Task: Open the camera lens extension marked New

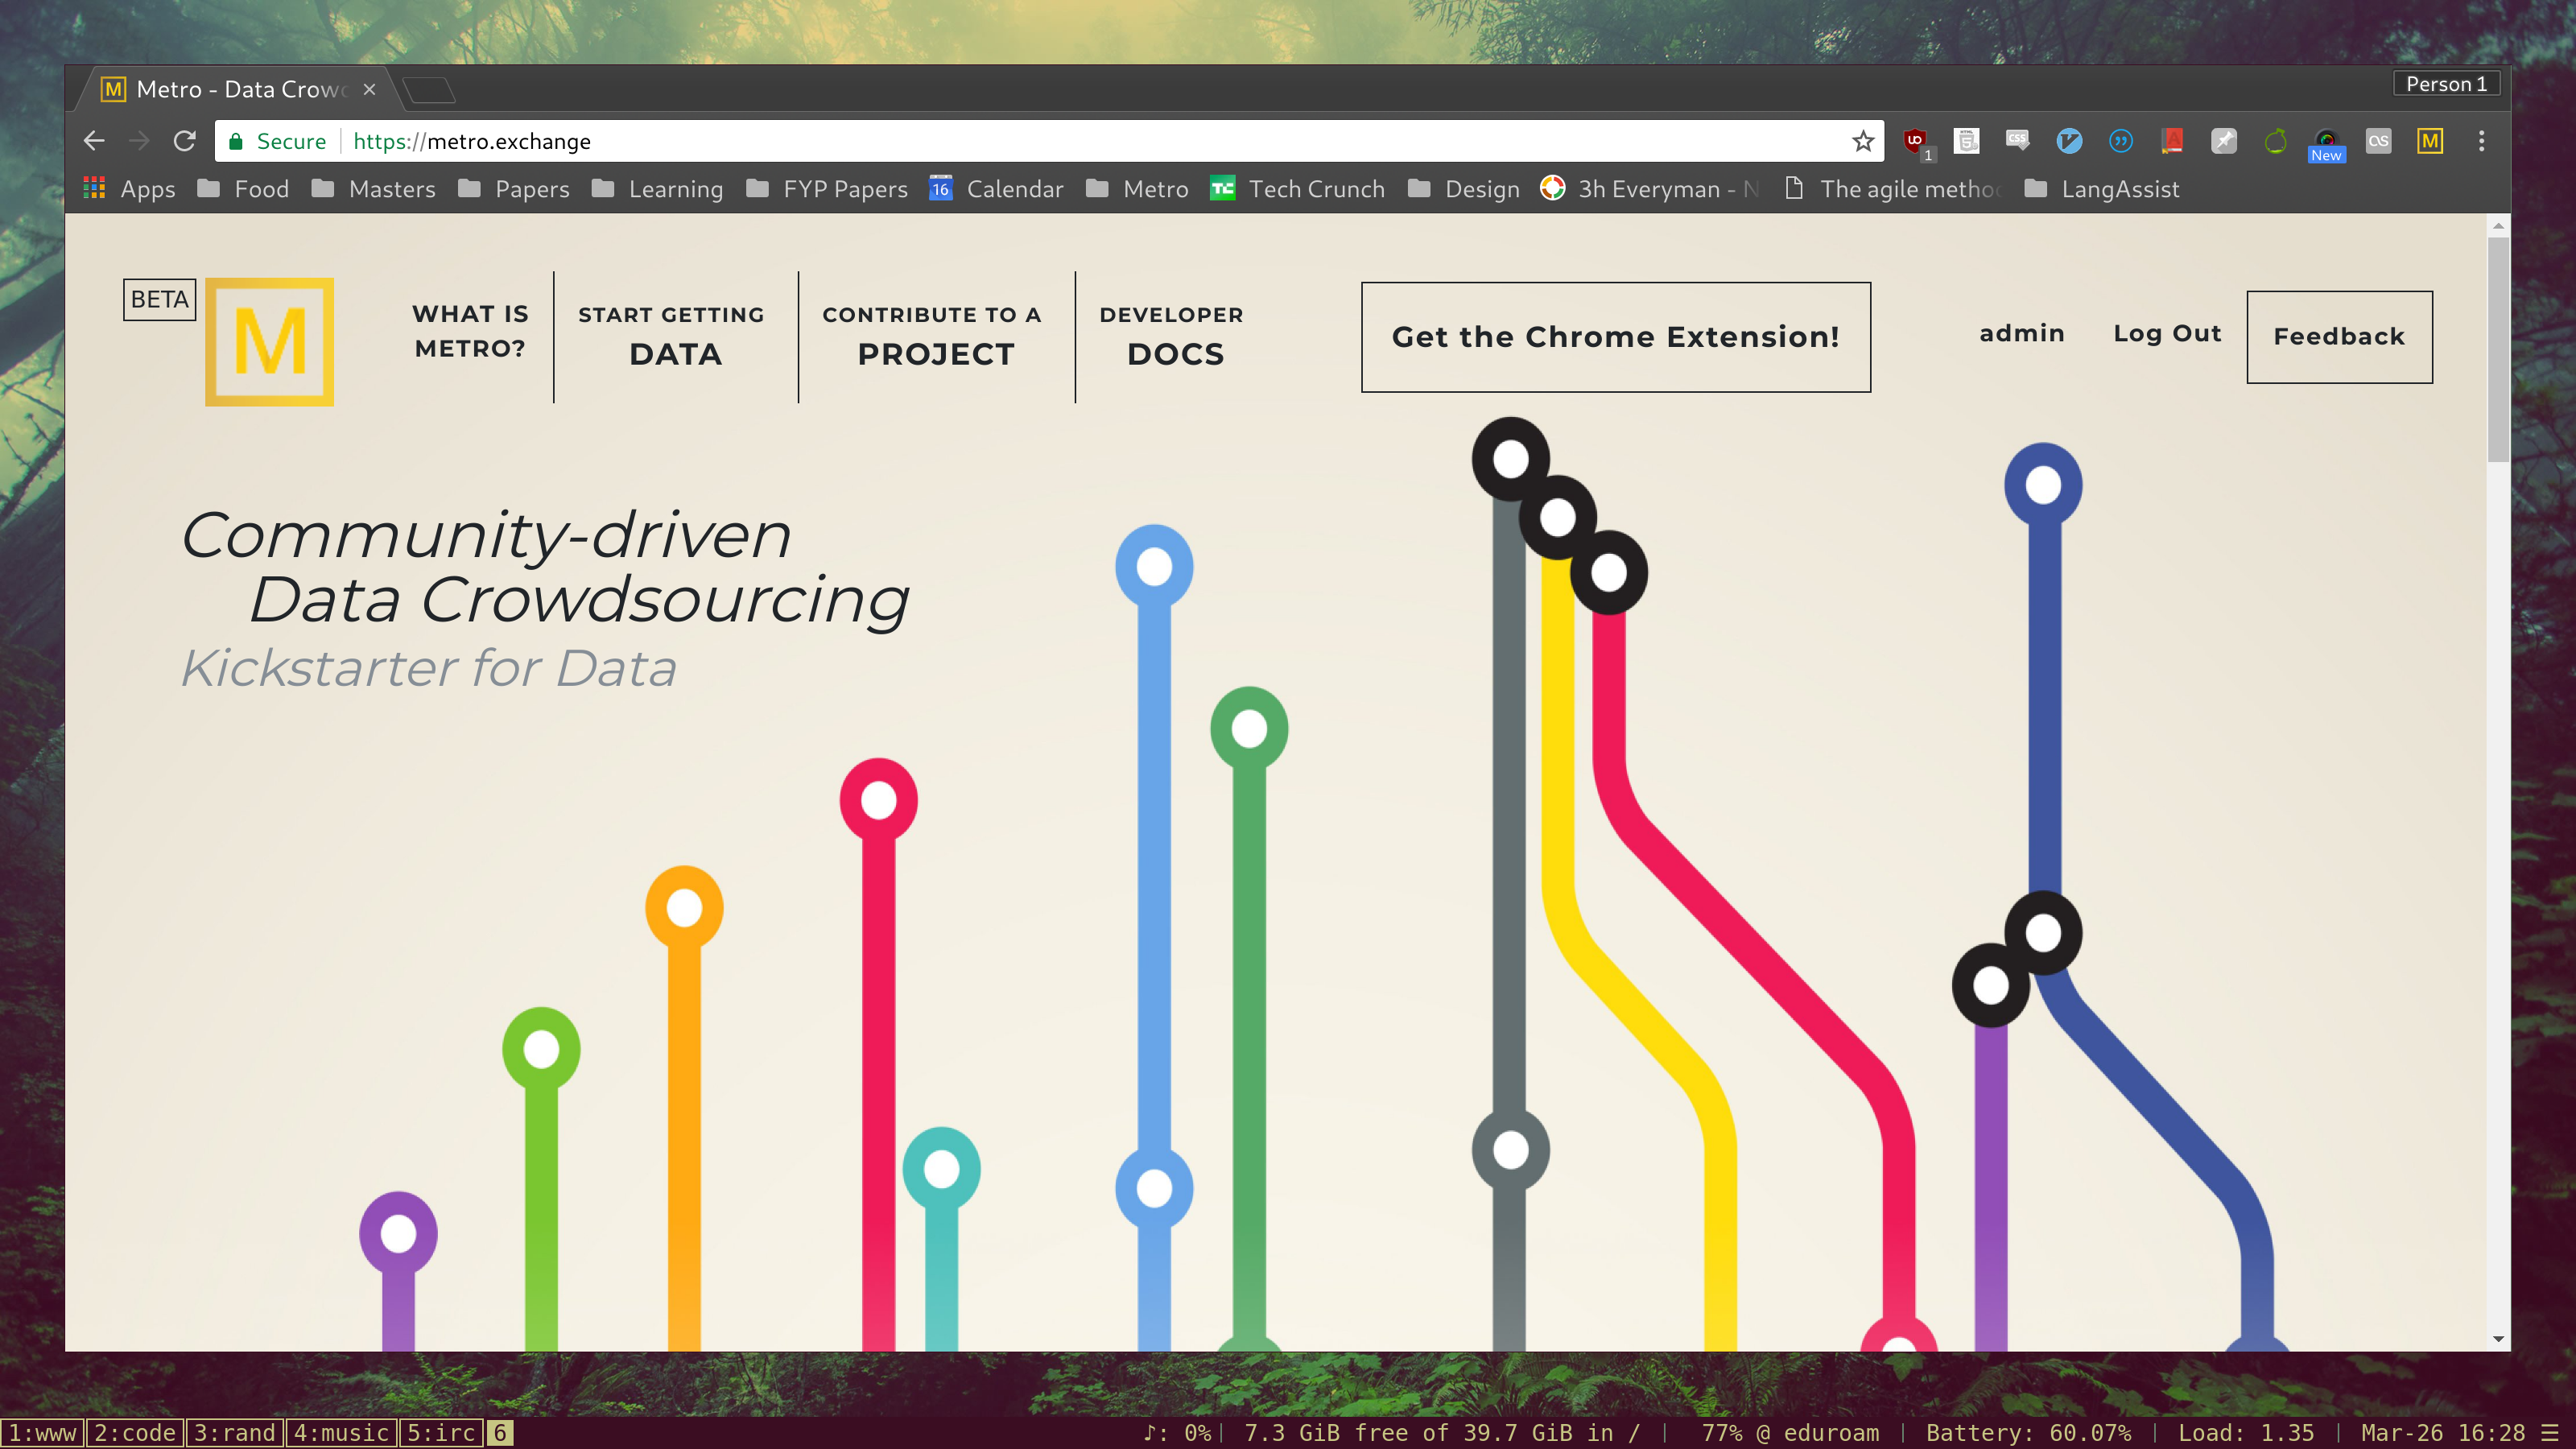Action: tap(2327, 143)
